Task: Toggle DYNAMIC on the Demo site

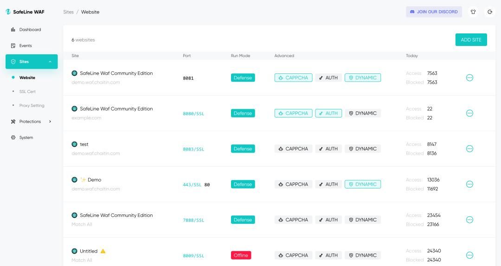Action: (362, 184)
